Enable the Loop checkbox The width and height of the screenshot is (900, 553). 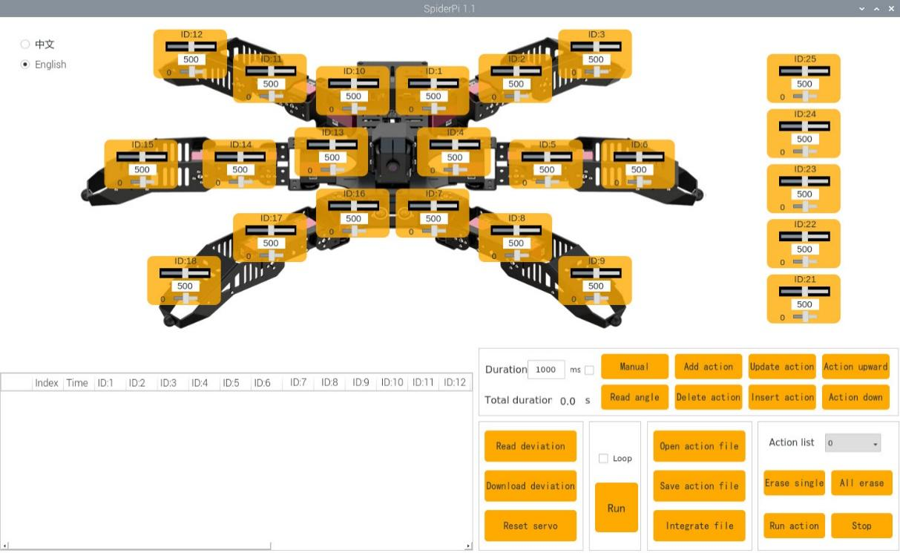pyautogui.click(x=603, y=459)
